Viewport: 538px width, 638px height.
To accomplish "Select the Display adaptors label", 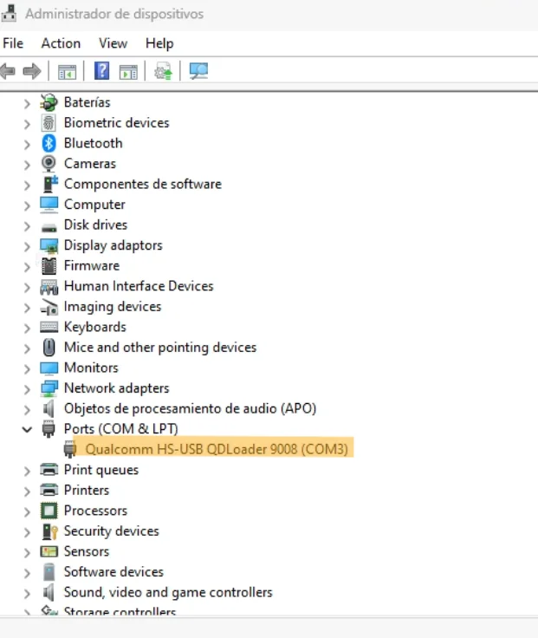I will tap(113, 245).
